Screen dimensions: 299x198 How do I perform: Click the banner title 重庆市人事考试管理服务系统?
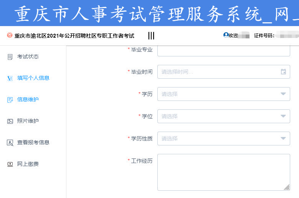(139, 14)
